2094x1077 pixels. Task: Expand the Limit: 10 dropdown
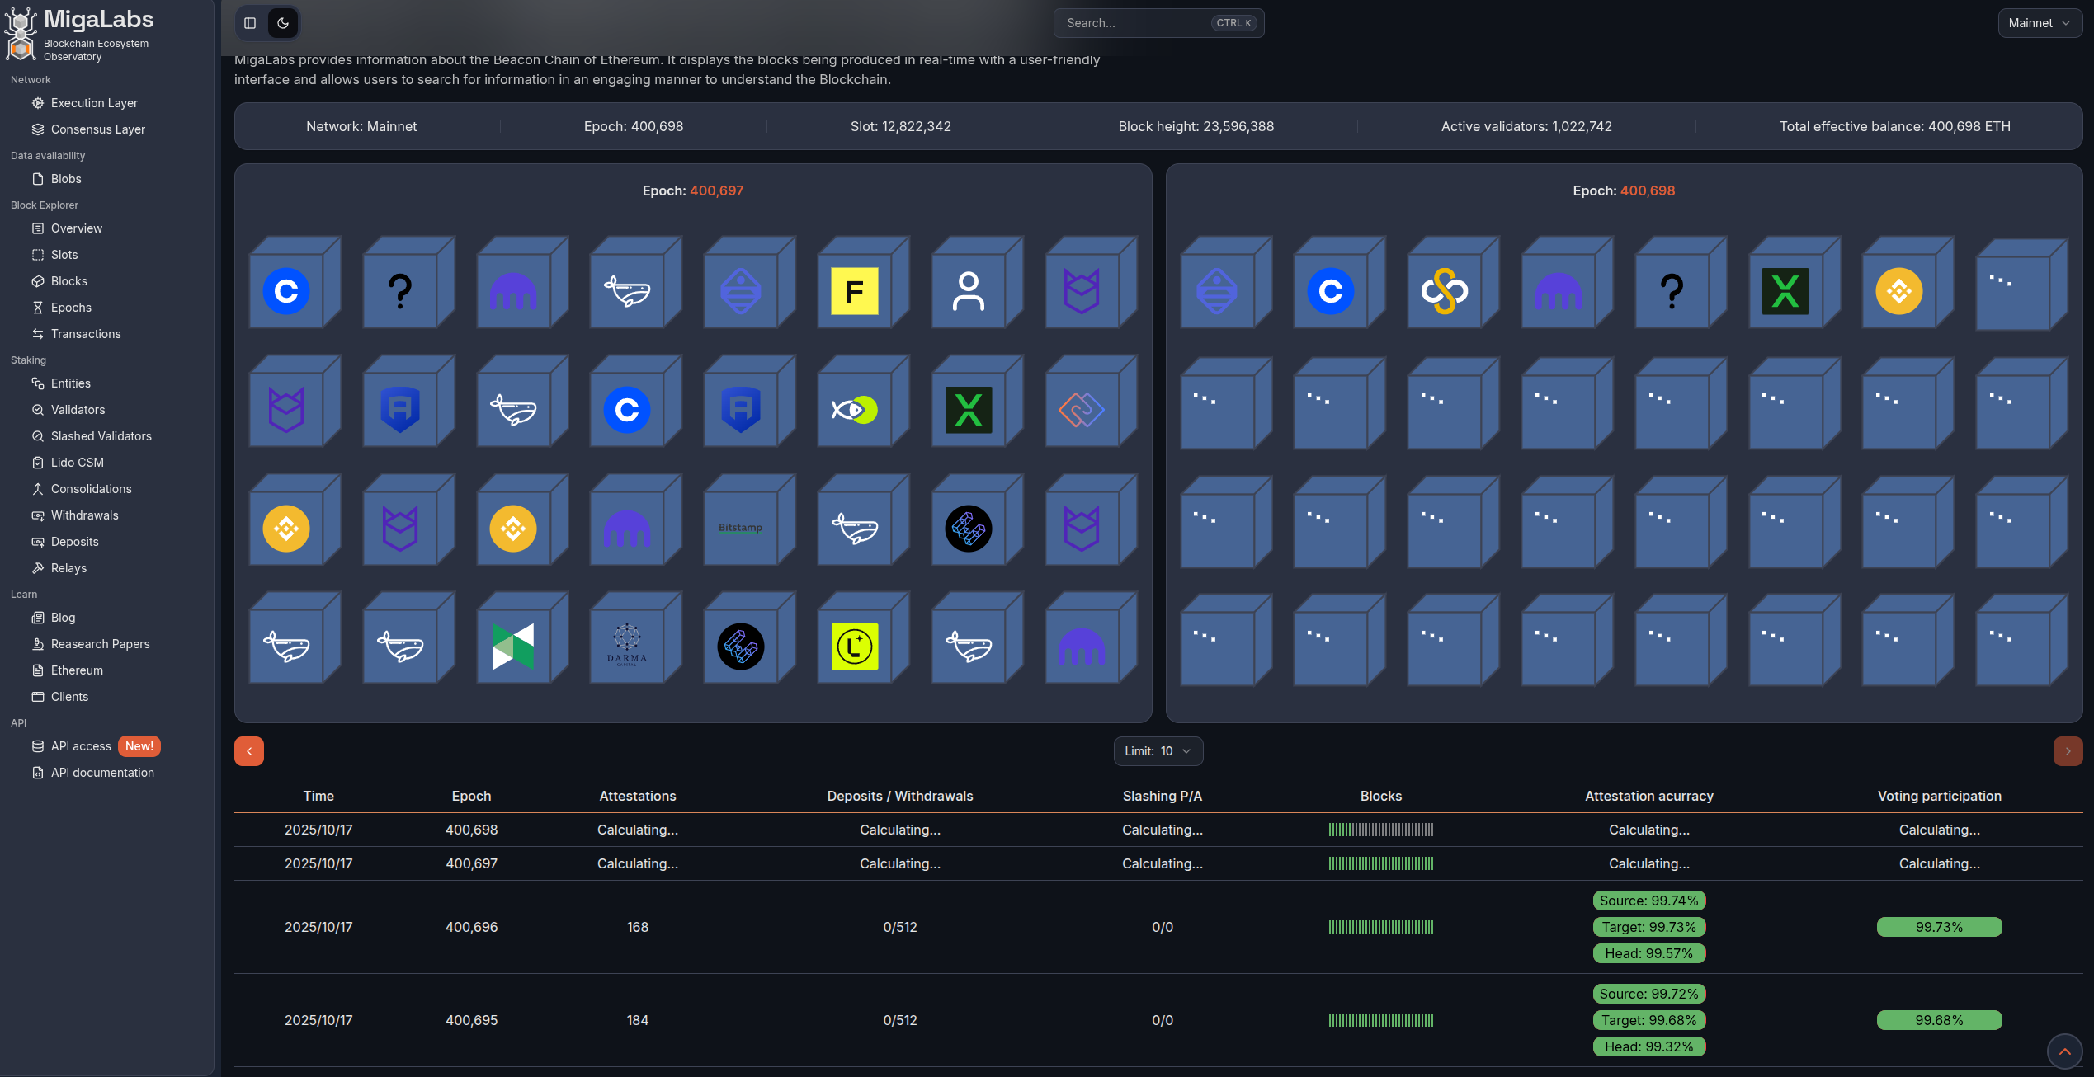pos(1158,751)
